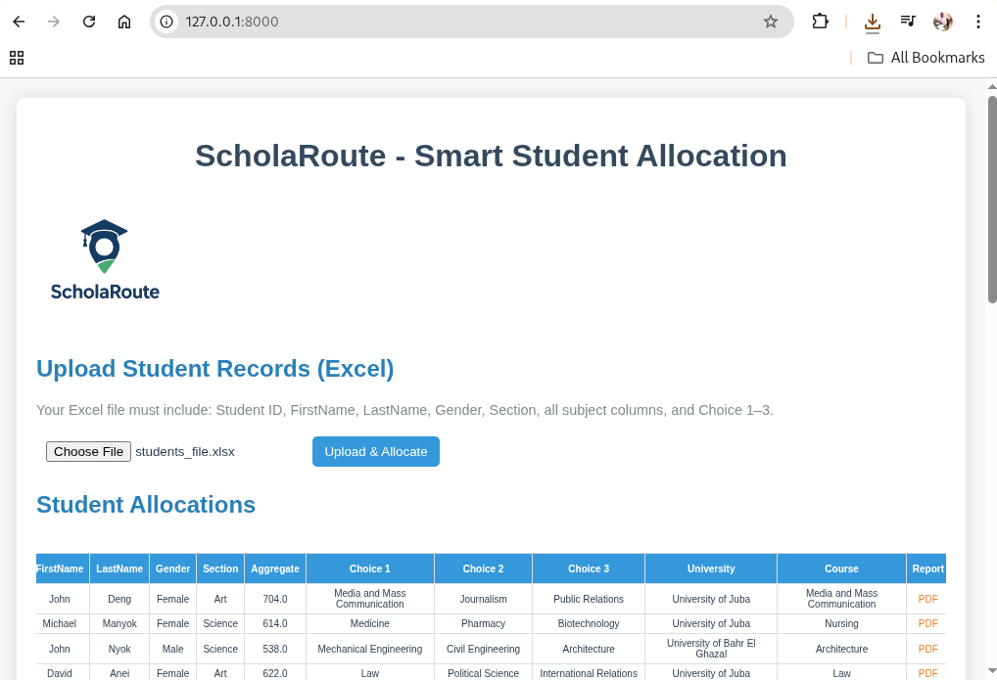Viewport: 997px width, 680px height.
Task: Open the user profile avatar
Action: click(943, 22)
